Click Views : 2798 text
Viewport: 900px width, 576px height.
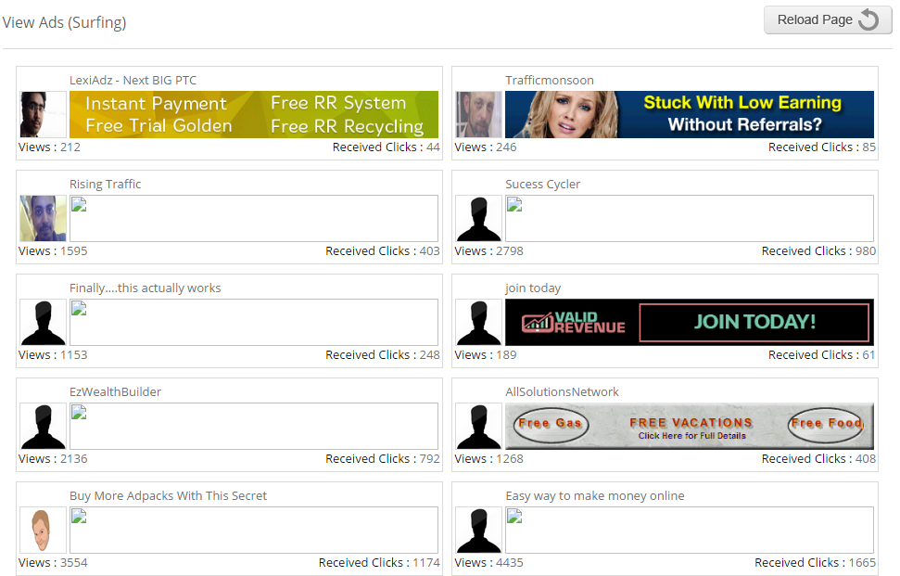pyautogui.click(x=489, y=251)
